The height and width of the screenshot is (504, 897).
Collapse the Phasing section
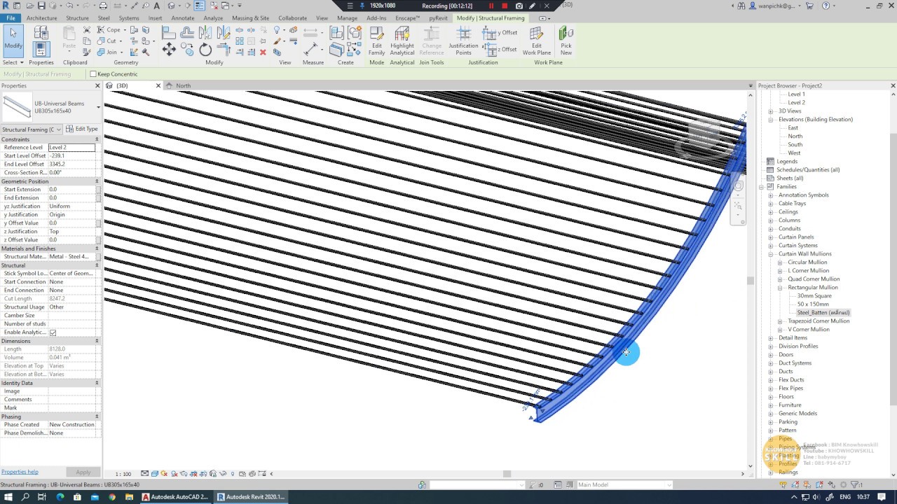pyautogui.click(x=97, y=416)
